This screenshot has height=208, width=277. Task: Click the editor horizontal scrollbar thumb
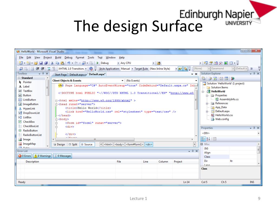[94, 139]
